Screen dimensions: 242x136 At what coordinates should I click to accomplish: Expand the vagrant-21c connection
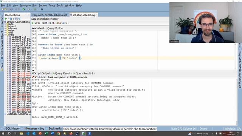click(x=8, y=37)
